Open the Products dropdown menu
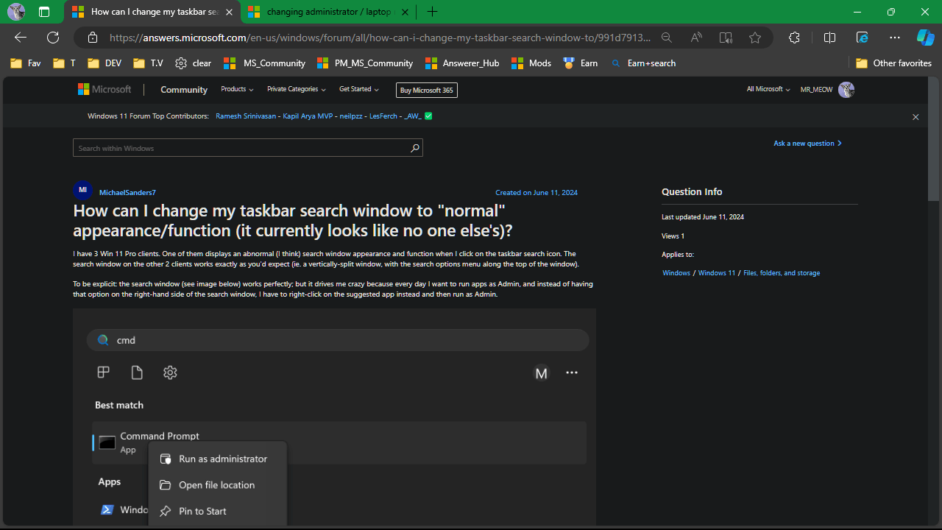 click(x=236, y=89)
